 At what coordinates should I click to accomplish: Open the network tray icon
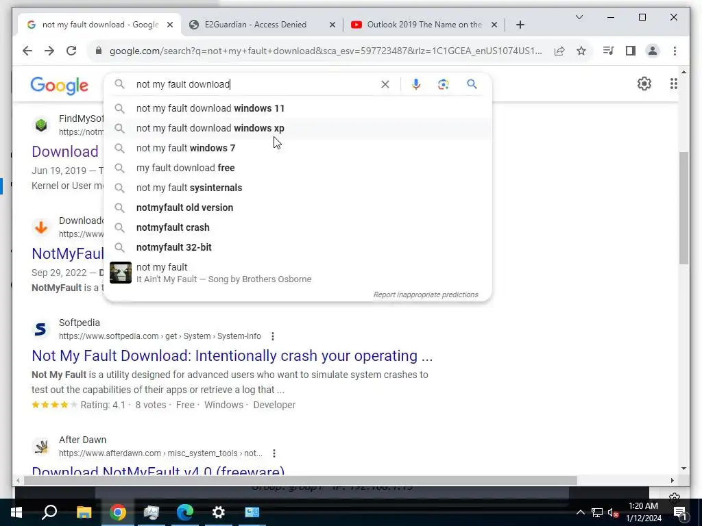pyautogui.click(x=597, y=512)
